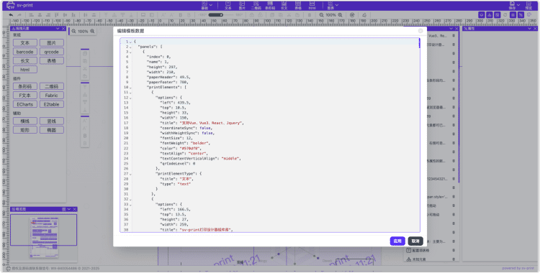
Task: Click the 表格 table icon in top bar
Action: tap(298, 5)
